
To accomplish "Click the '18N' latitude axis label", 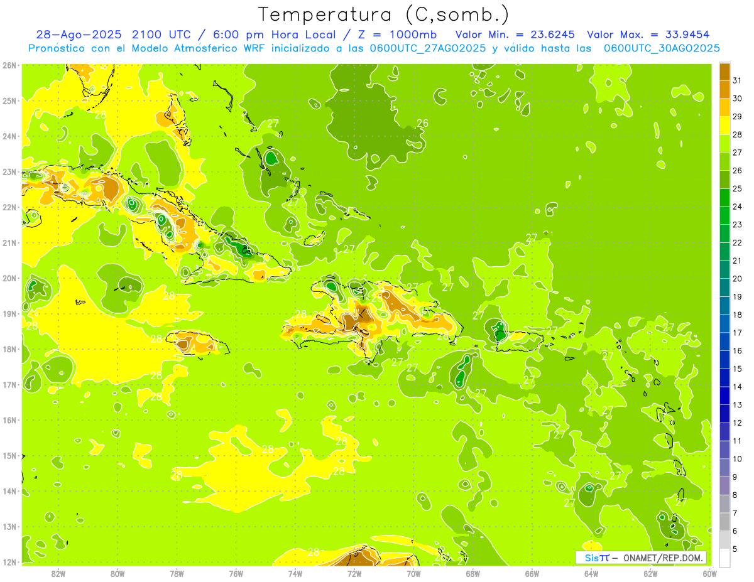I will pos(9,349).
